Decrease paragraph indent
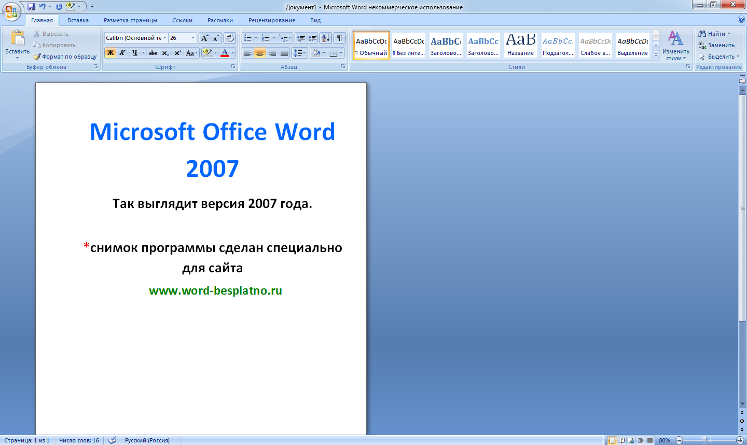Viewport: 747px width, 445px height. click(x=301, y=38)
